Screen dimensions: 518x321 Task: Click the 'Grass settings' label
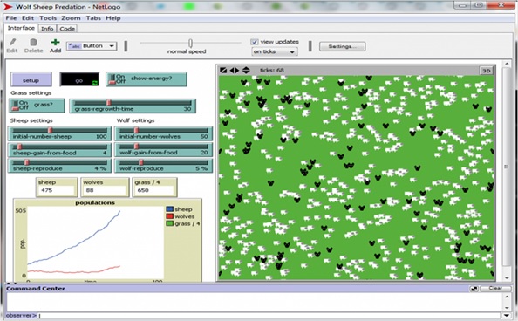click(31, 92)
